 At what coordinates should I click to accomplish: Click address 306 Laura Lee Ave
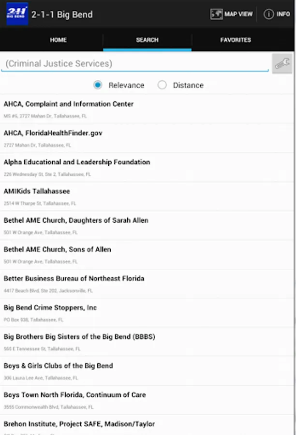pos(41,378)
